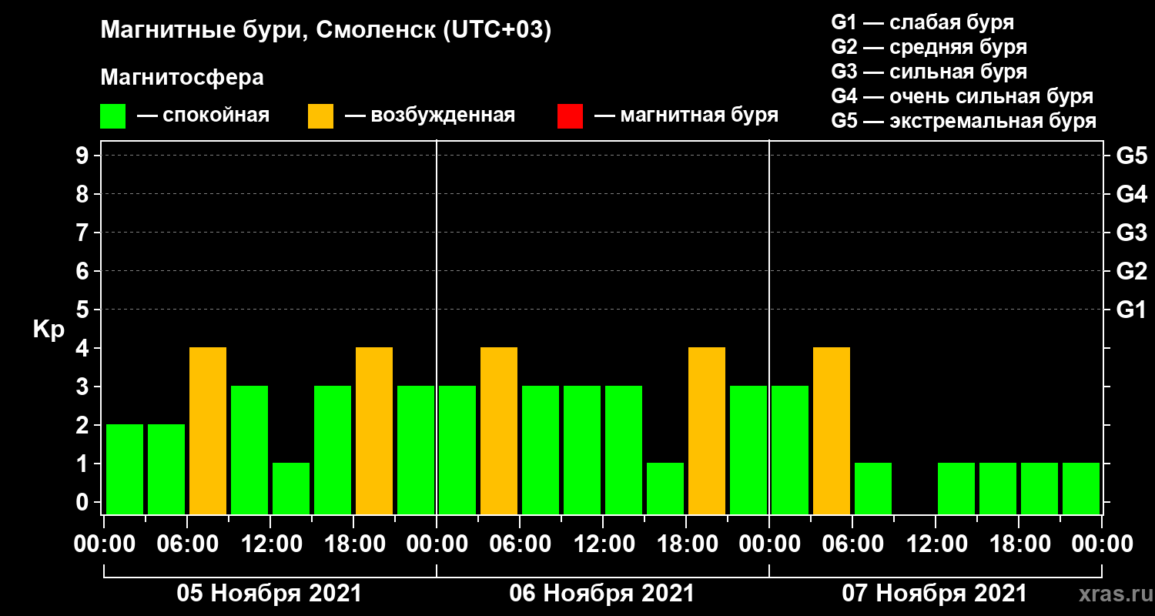Select the legend line 'G3 — сильная буря'
1155x616 pixels.
click(x=929, y=72)
